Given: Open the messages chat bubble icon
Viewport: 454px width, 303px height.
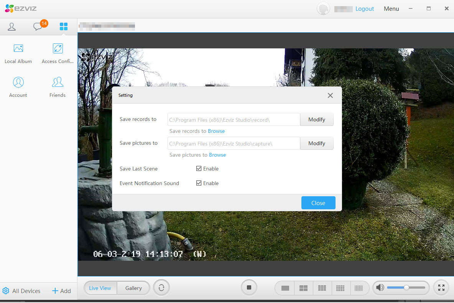Looking at the screenshot, I should pyautogui.click(x=38, y=26).
